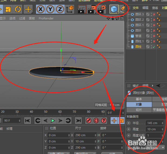Step back one frame
The width and height of the screenshot is (167, 154).
coord(45,121)
